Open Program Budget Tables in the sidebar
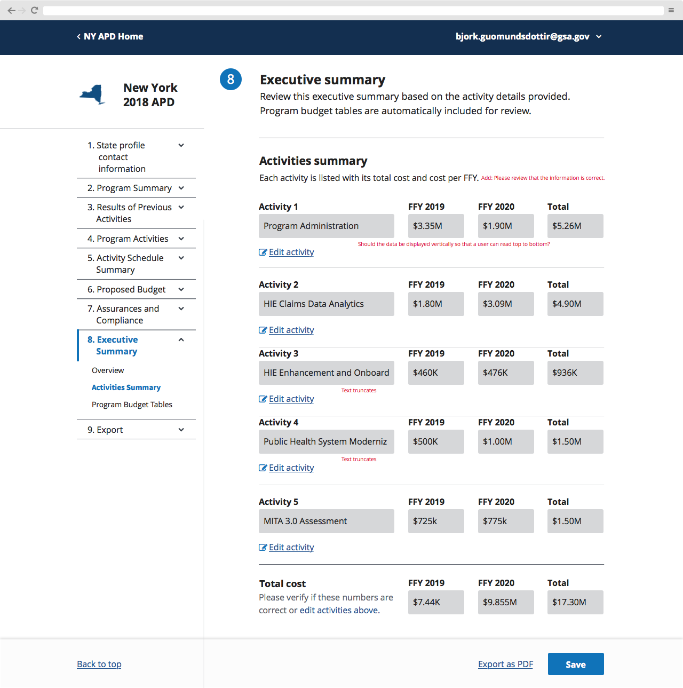Image resolution: width=683 pixels, height=688 pixels. [132, 405]
